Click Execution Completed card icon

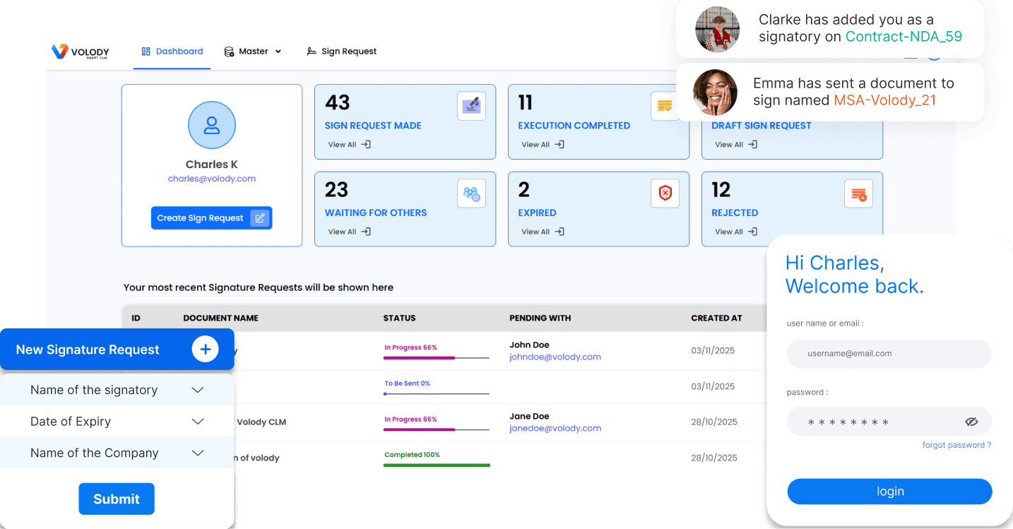pos(665,106)
